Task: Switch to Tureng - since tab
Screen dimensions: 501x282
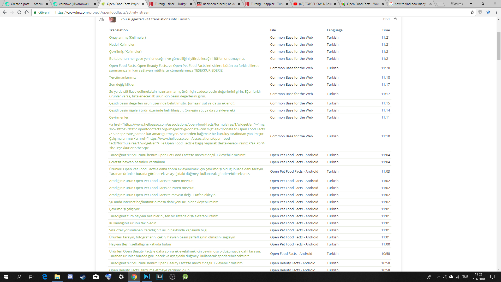Action: [x=171, y=4]
